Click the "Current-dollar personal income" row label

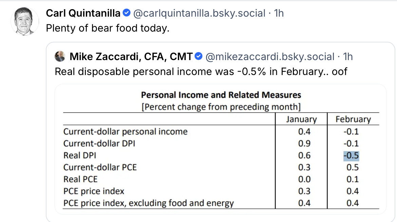[x=125, y=131]
